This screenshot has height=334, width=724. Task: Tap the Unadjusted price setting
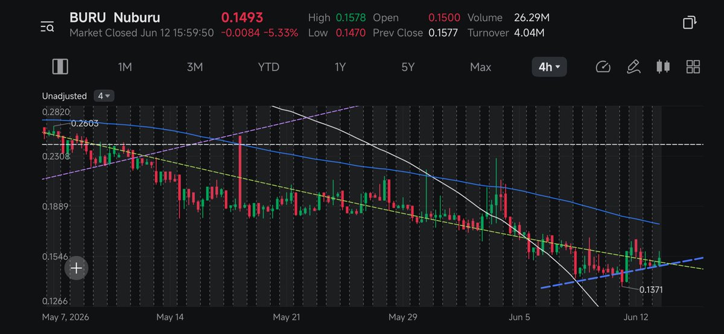coord(65,96)
